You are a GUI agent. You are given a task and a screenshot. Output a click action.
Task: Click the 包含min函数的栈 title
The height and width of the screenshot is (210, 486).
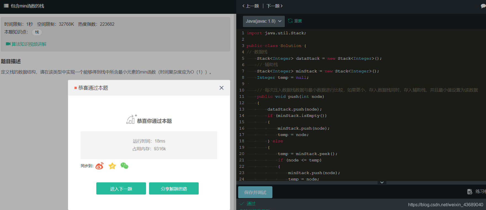tap(27, 6)
